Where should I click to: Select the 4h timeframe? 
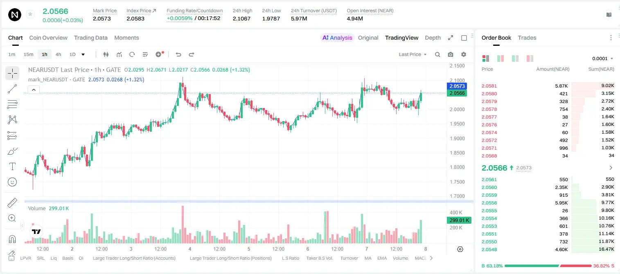point(59,54)
